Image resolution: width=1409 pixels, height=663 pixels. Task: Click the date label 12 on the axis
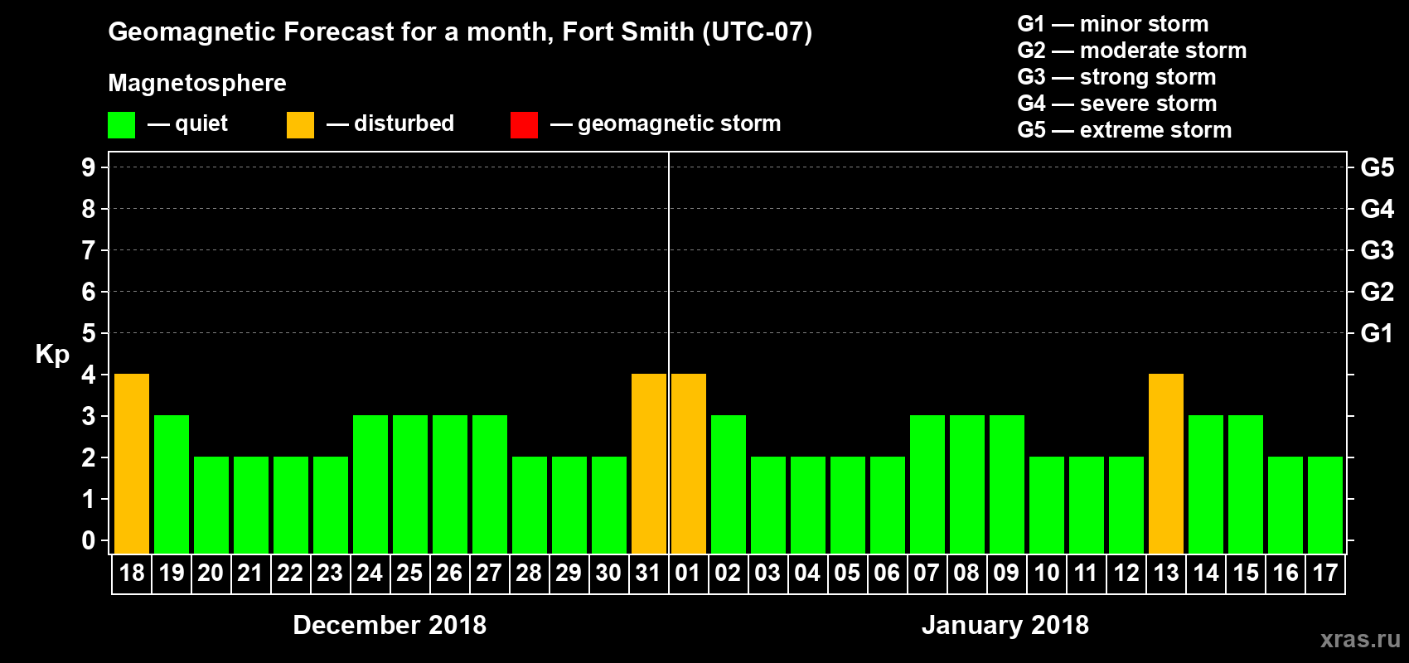pyautogui.click(x=1126, y=573)
